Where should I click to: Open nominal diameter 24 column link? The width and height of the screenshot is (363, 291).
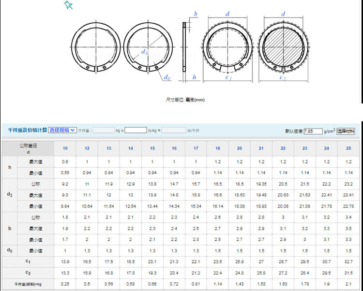[x=327, y=148]
